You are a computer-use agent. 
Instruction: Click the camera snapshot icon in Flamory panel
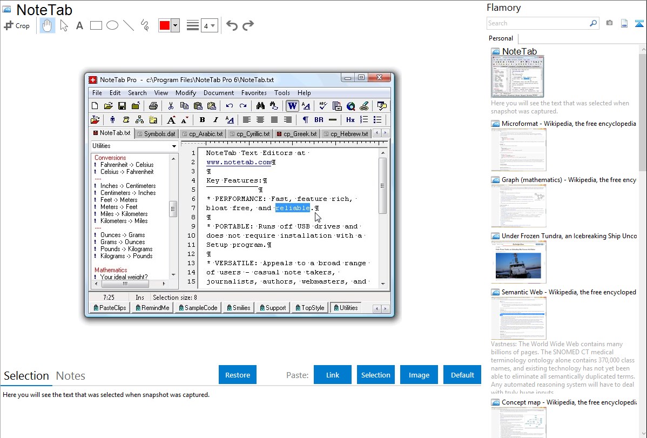609,23
